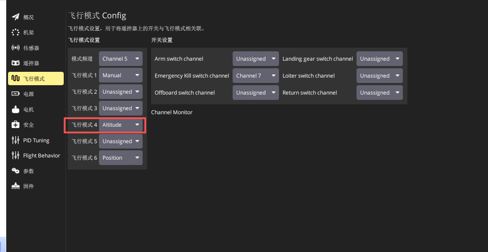
Task: Click the sliders icon for Flight Behavior
Action: pyautogui.click(x=16, y=155)
